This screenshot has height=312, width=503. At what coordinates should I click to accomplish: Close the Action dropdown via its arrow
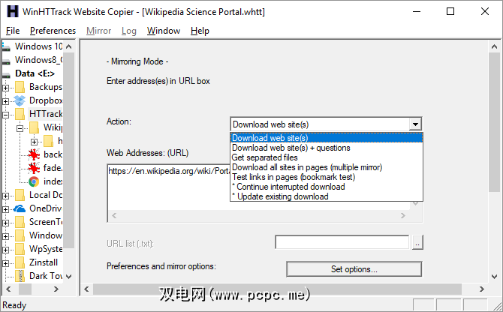click(x=415, y=124)
